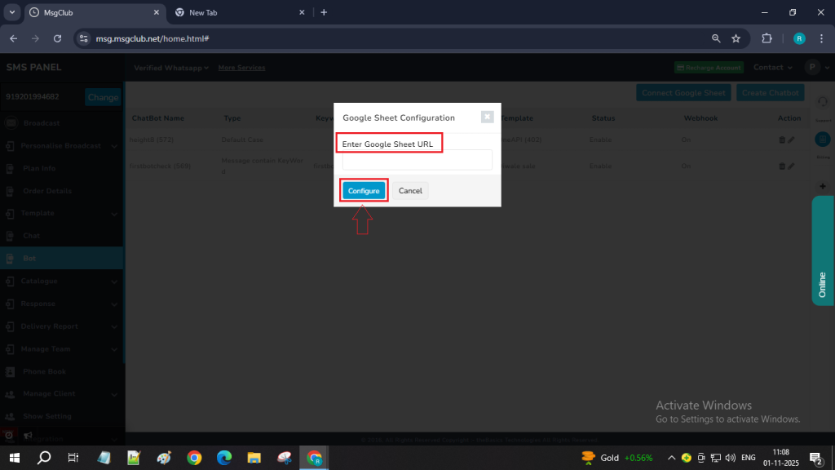Open File Explorer from the taskbar
The height and width of the screenshot is (470, 835).
pos(254,457)
